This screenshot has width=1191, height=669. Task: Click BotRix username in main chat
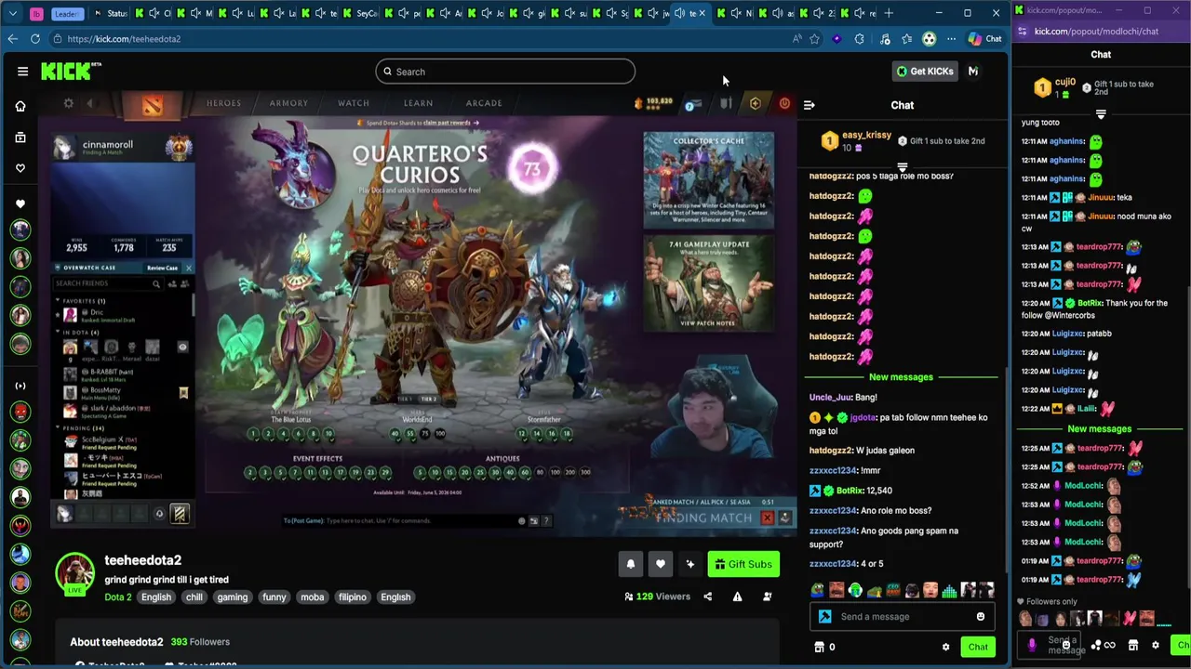[849, 491]
